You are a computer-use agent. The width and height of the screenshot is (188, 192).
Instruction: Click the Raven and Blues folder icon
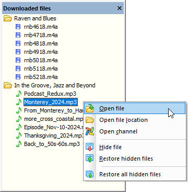click(8, 18)
